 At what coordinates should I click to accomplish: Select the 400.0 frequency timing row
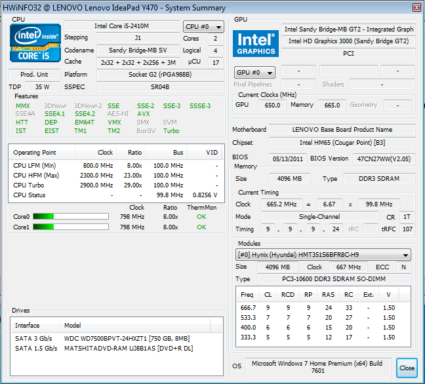point(323,328)
